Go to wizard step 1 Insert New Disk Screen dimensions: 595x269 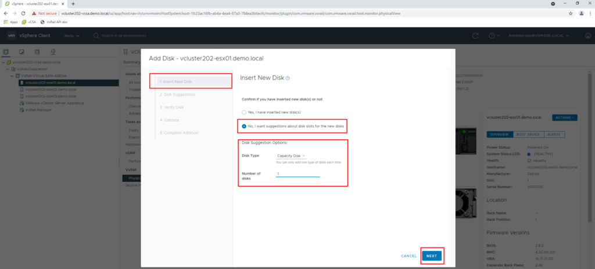pos(194,81)
